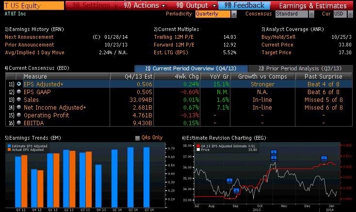Click the blue Q4 13 estimate bar
Image resolution: width=356 pixels, height=212 pixels.
98,186
